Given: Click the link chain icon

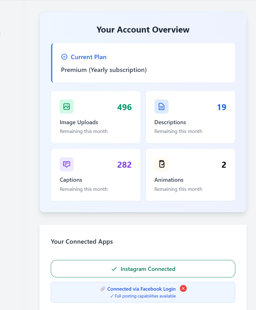Looking at the screenshot, I should pos(103,289).
